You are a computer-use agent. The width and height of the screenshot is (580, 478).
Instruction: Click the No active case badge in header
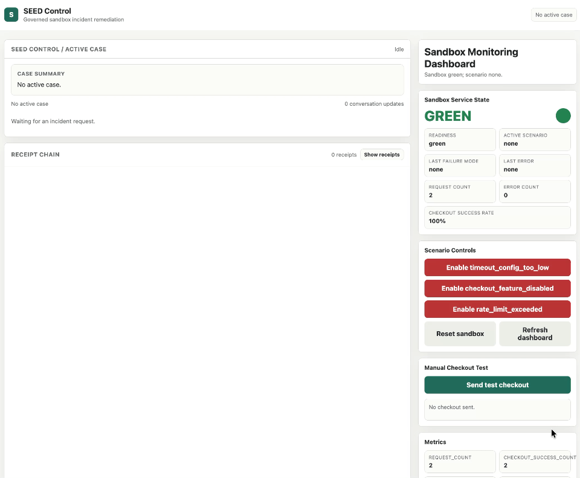554,15
